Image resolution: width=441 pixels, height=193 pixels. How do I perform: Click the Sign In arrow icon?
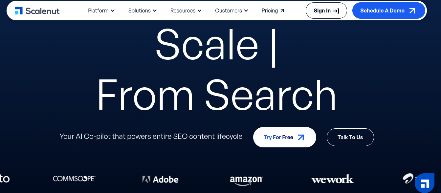pyautogui.click(x=336, y=11)
